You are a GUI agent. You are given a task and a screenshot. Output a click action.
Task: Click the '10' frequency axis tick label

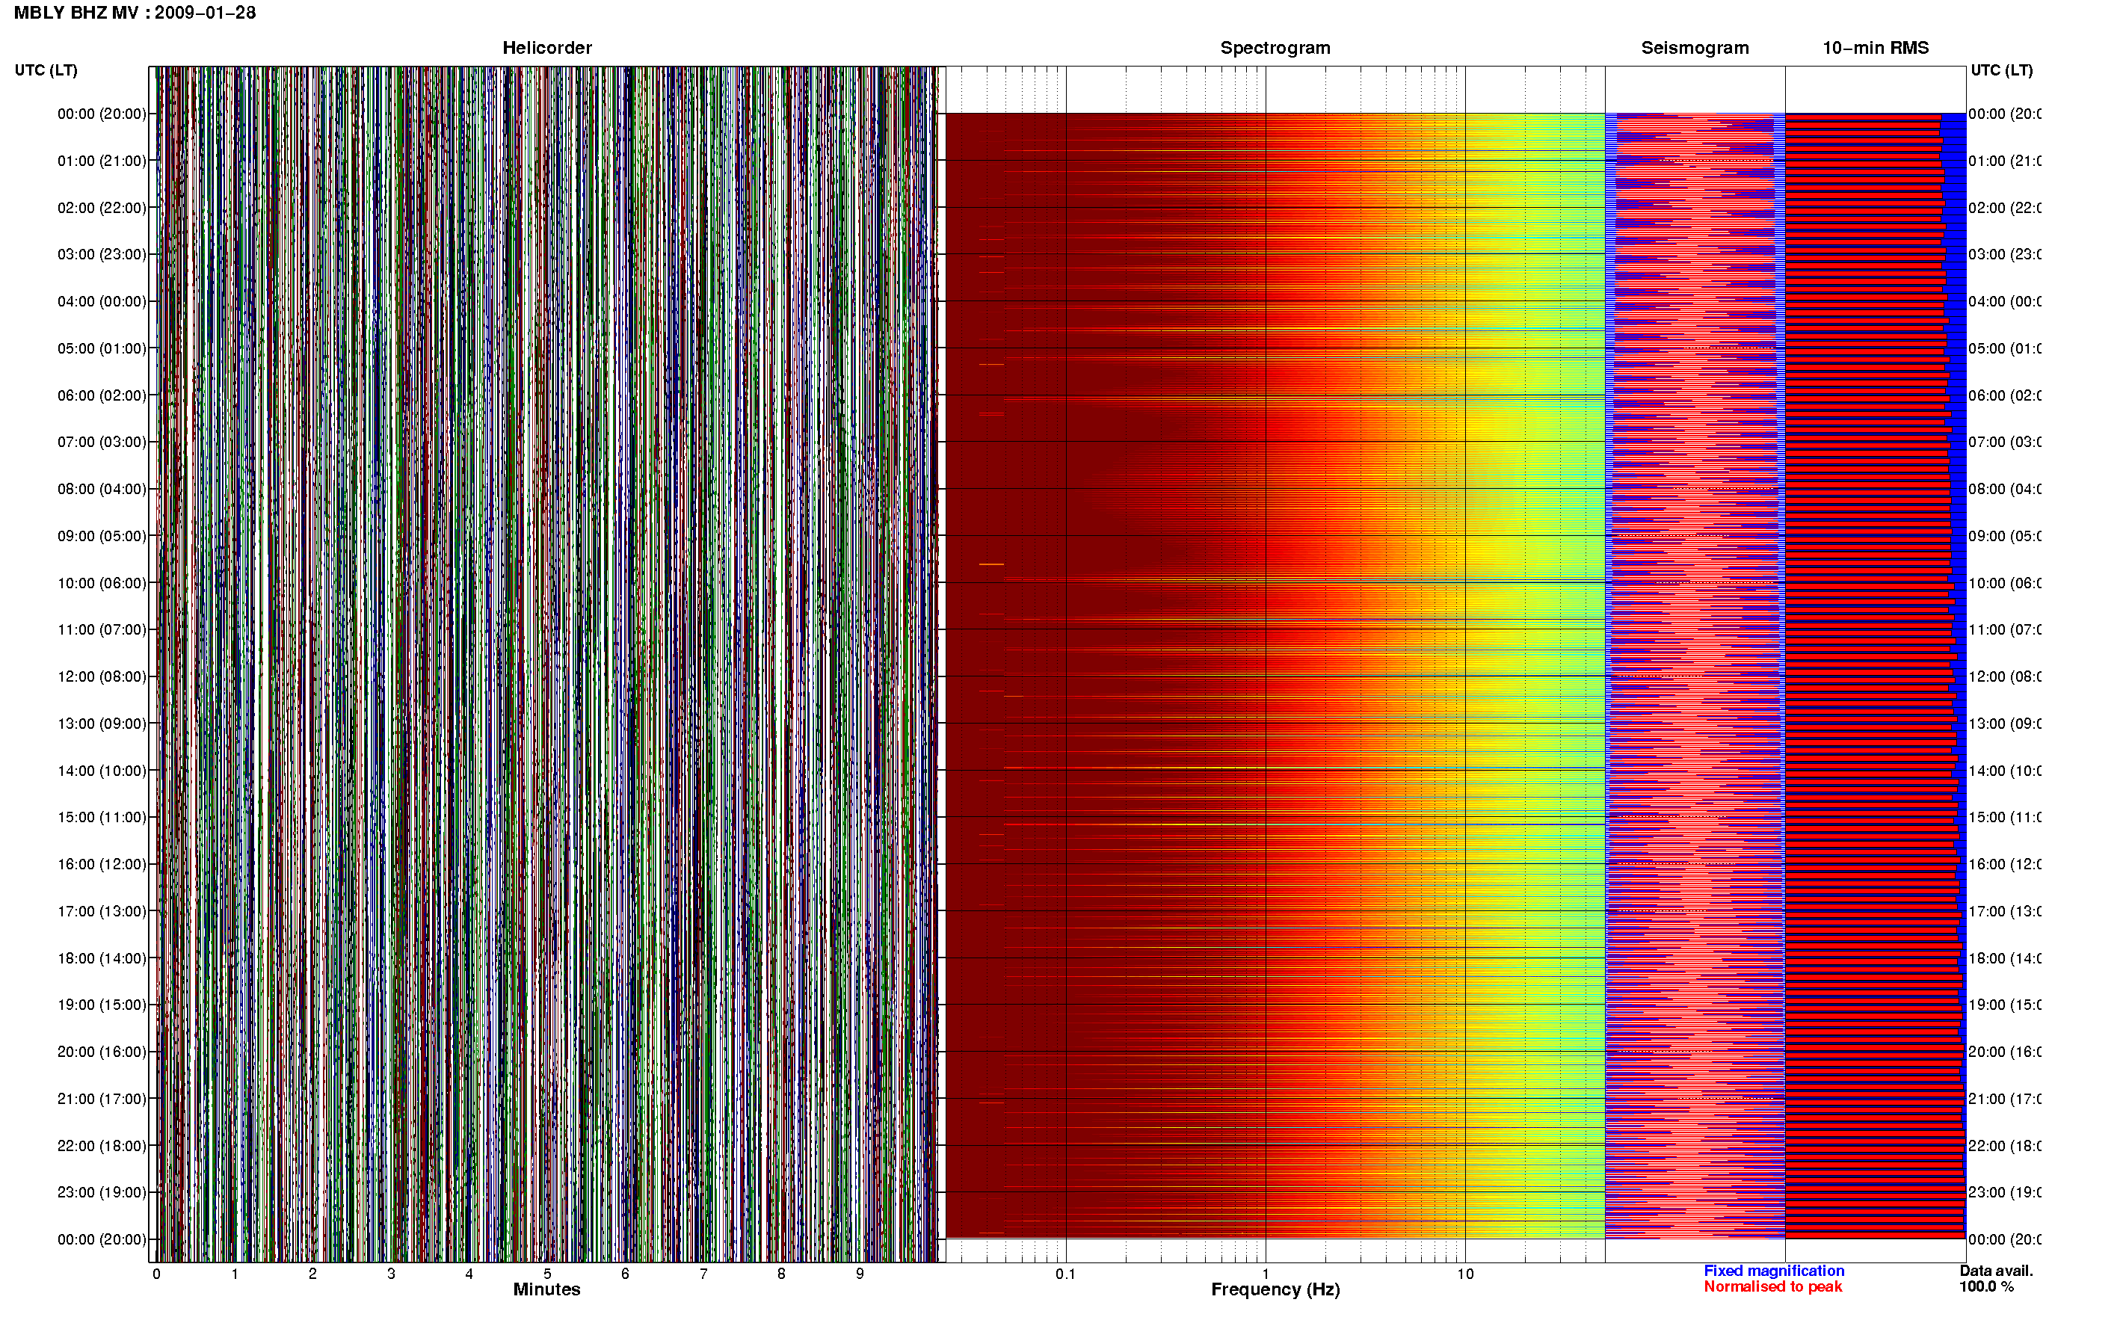[1465, 1274]
